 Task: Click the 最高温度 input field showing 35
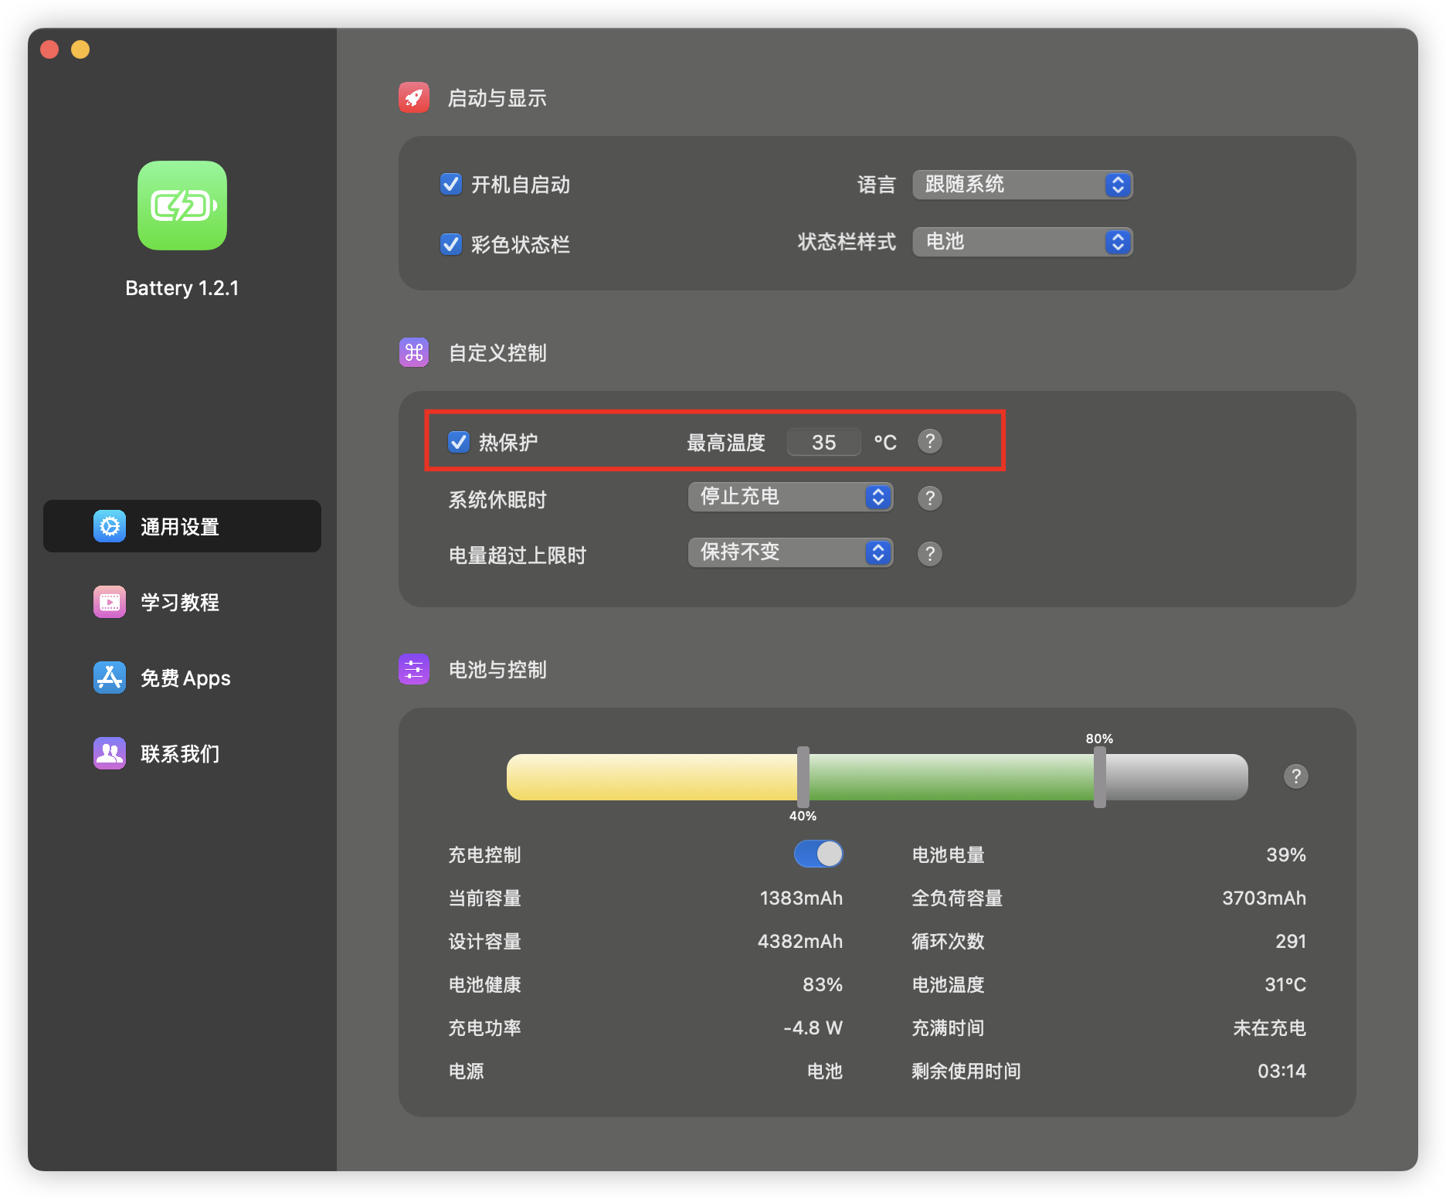pos(823,442)
